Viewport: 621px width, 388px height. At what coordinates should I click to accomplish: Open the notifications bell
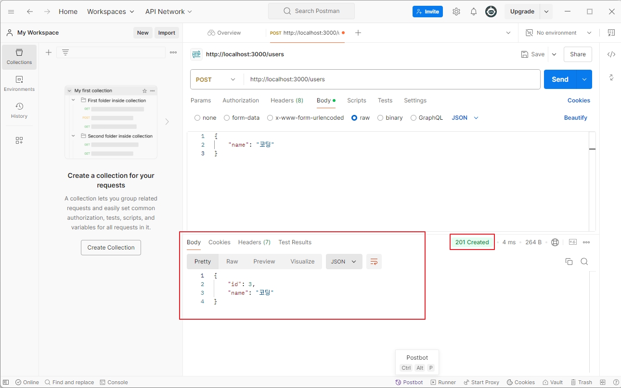pos(474,12)
